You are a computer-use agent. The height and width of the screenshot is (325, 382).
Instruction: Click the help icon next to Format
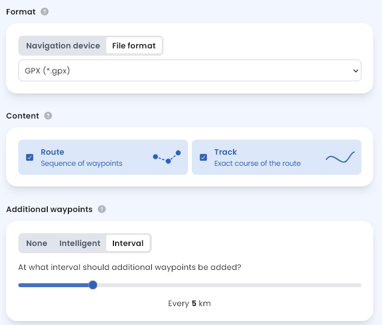pos(44,11)
